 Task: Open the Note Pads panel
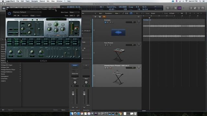195,8
